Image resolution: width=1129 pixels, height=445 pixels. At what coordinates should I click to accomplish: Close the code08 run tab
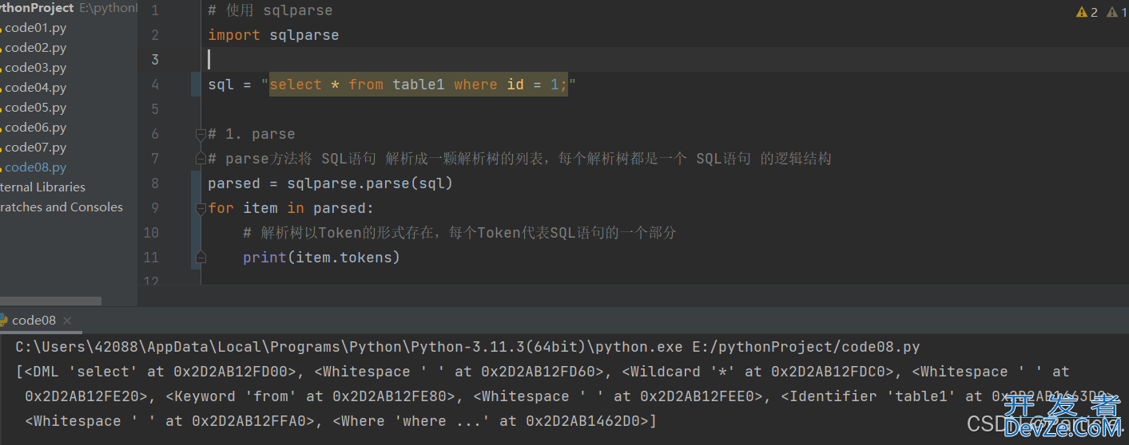coord(67,321)
